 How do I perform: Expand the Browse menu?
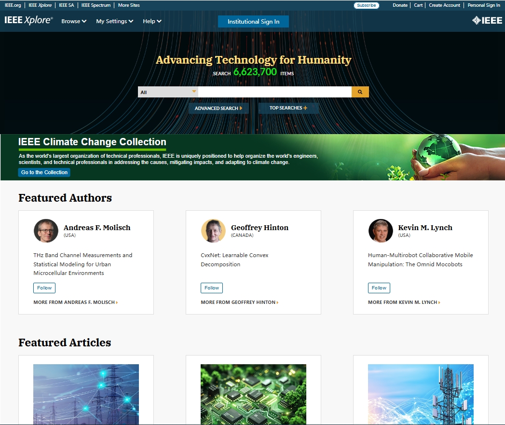coord(74,21)
